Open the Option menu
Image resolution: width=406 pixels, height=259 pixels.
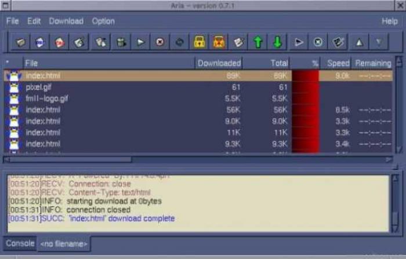(103, 21)
